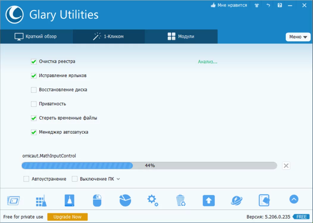The height and width of the screenshot is (223, 313).
Task: Open the Модули tab
Action: pyautogui.click(x=181, y=37)
